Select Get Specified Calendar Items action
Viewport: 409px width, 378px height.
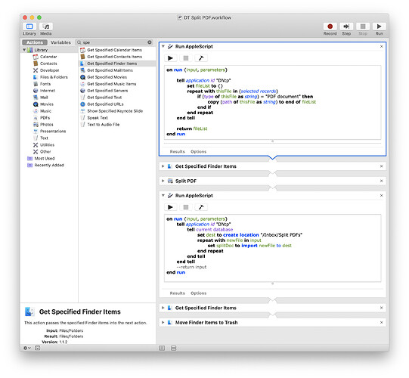114,50
